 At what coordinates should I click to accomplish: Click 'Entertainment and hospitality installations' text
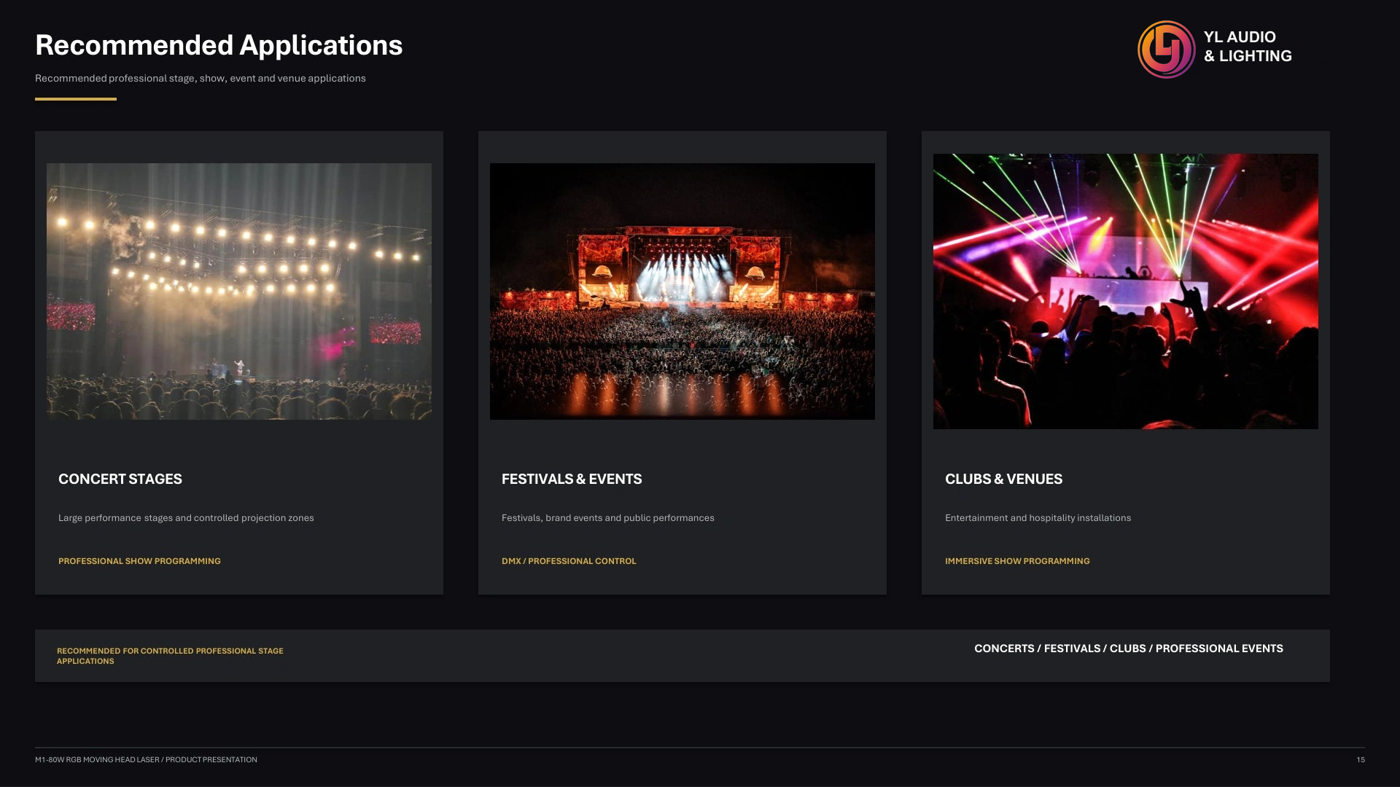[1038, 518]
